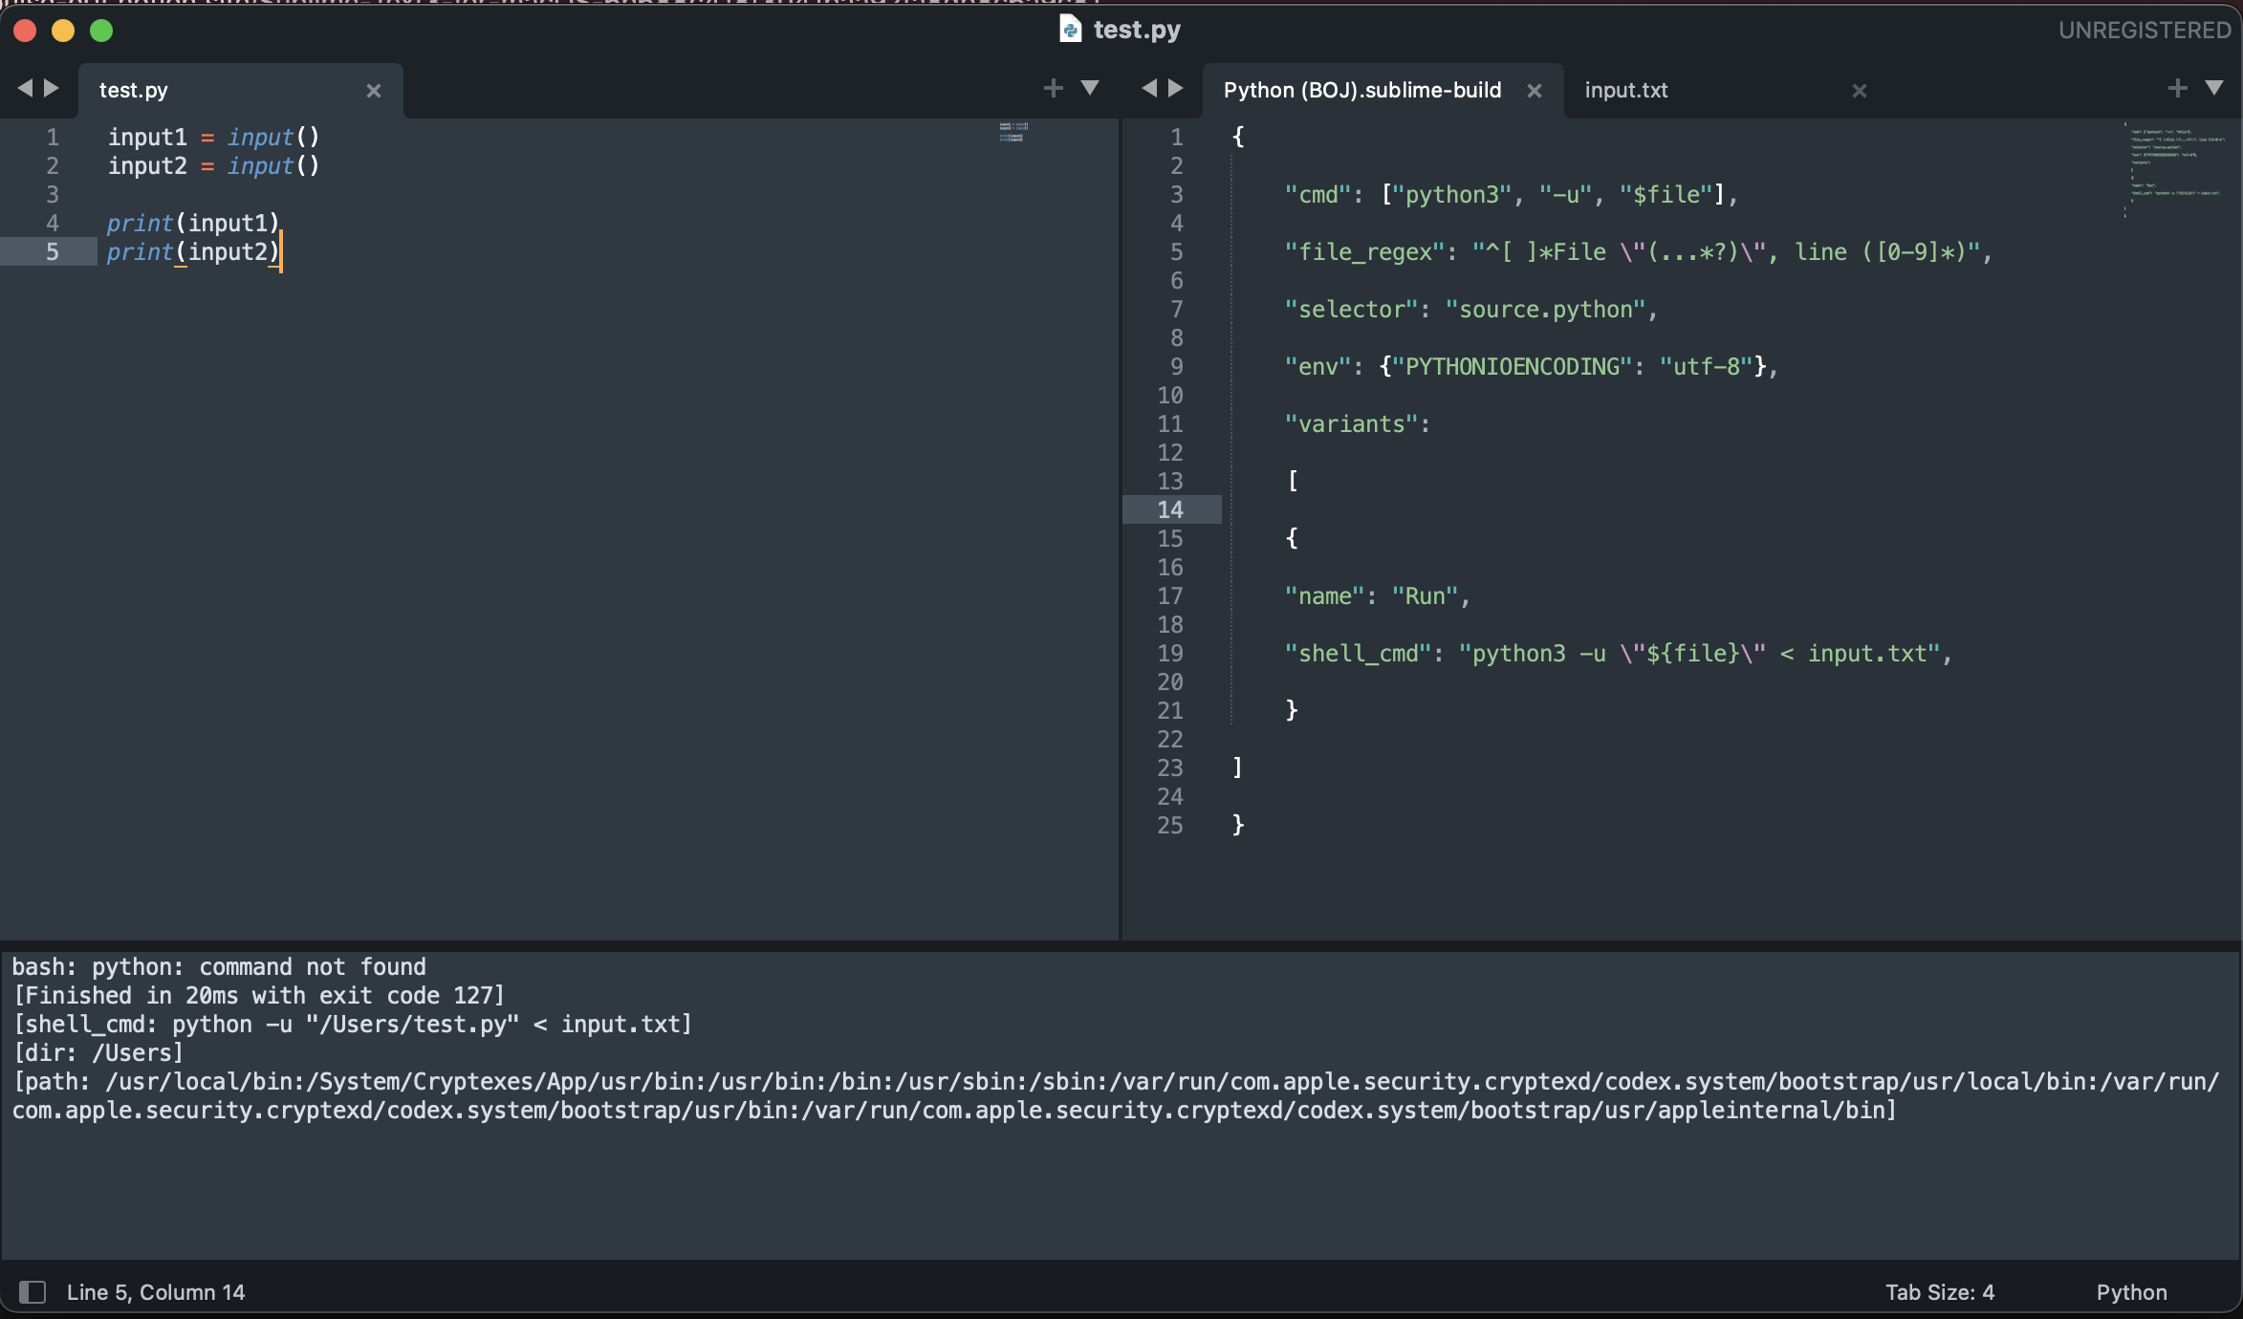This screenshot has height=1319, width=2243.
Task: Open Tab Size: 4 settings
Action: 1940,1292
